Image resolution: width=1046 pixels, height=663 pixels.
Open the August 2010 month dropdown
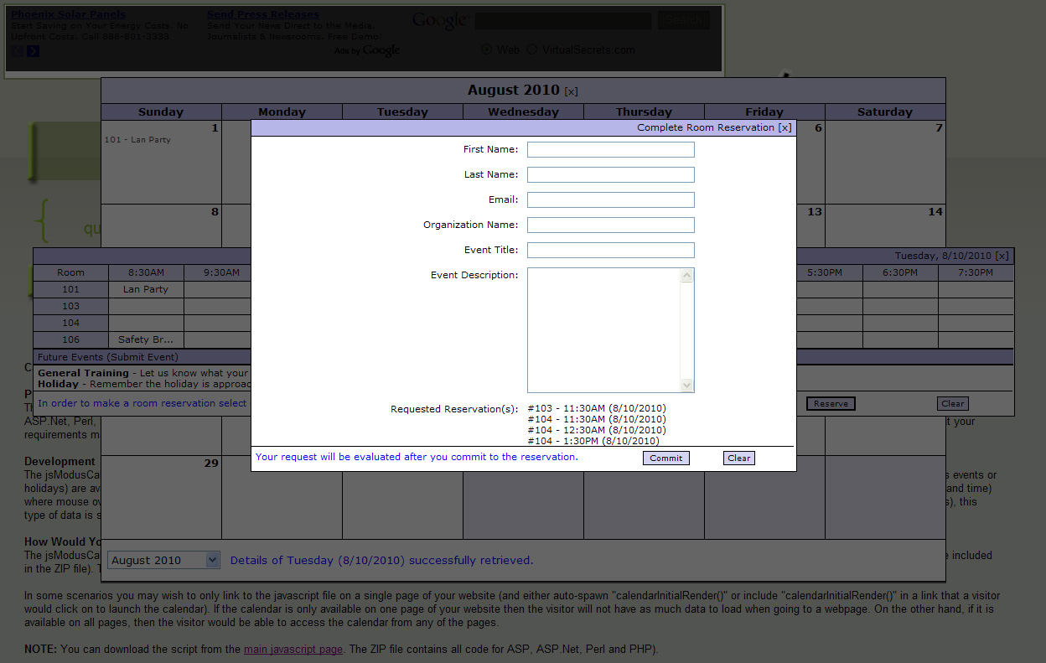(x=163, y=560)
